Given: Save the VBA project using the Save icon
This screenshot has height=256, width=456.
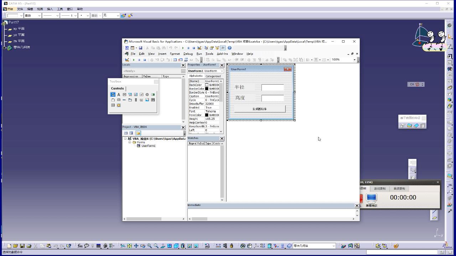Looking at the screenshot, I should (141, 47).
